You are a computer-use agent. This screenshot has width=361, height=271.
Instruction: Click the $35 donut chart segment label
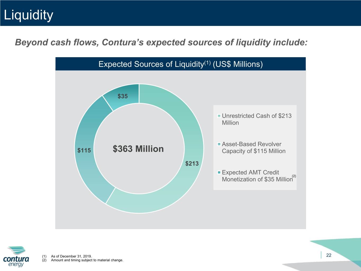(x=123, y=96)
